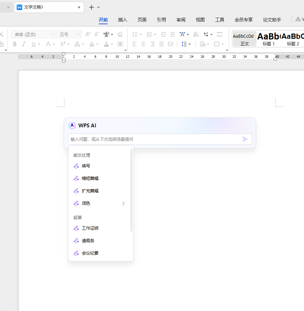Expand the numbering style dropdown arrow

[155, 35]
